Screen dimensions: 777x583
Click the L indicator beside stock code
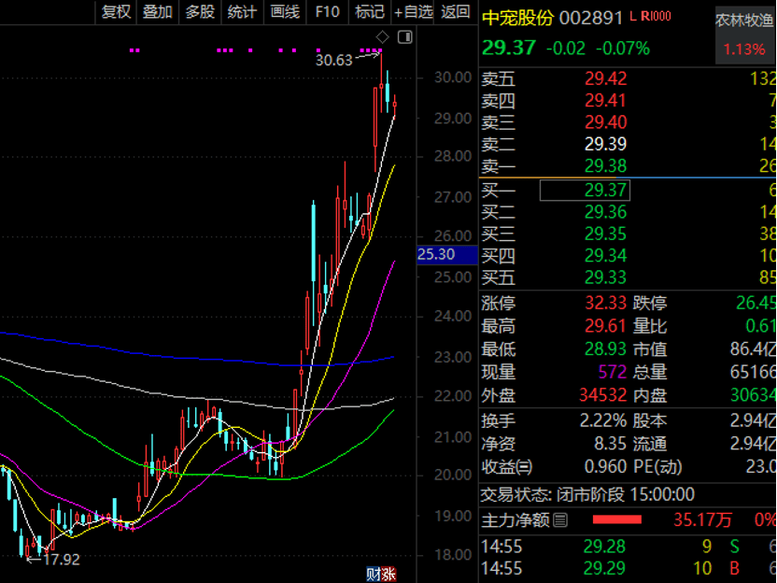click(635, 17)
